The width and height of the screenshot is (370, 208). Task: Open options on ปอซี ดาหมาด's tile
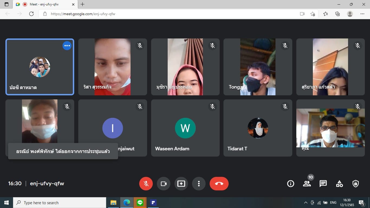pos(67,45)
